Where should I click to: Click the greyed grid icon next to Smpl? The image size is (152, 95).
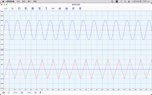coord(12,9)
